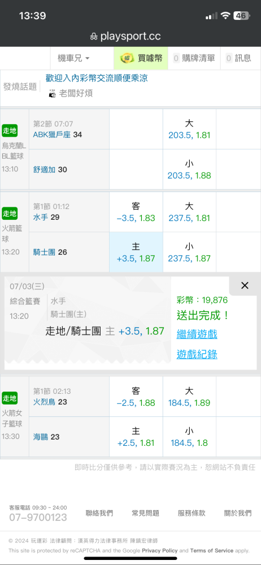Close the bet confirmation slip
The width and height of the screenshot is (261, 565).
245,286
